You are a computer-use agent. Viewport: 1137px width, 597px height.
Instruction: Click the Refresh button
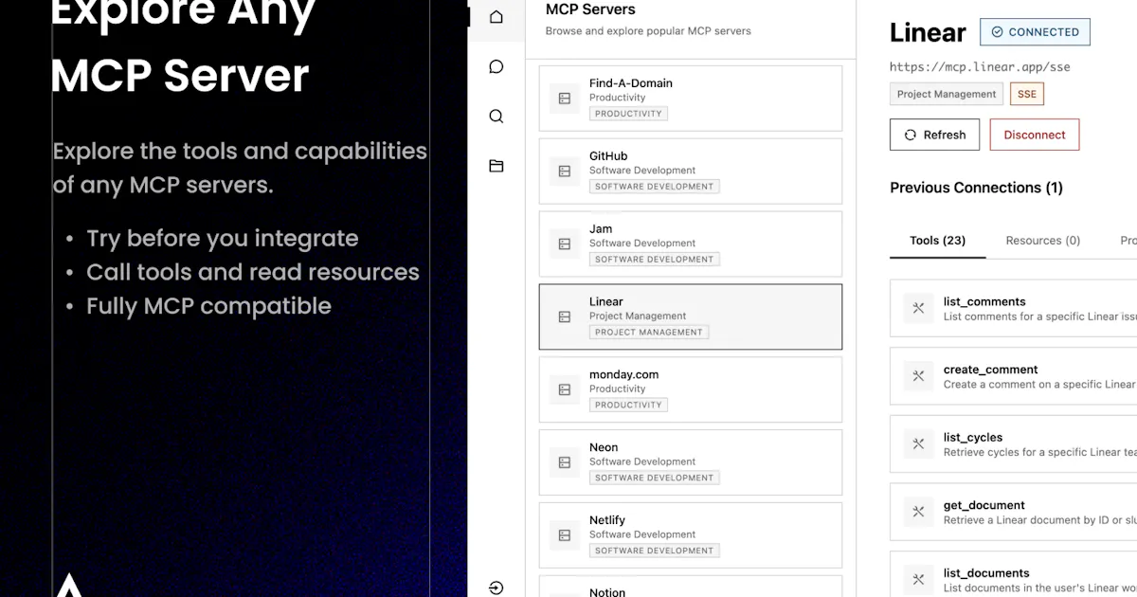point(934,135)
